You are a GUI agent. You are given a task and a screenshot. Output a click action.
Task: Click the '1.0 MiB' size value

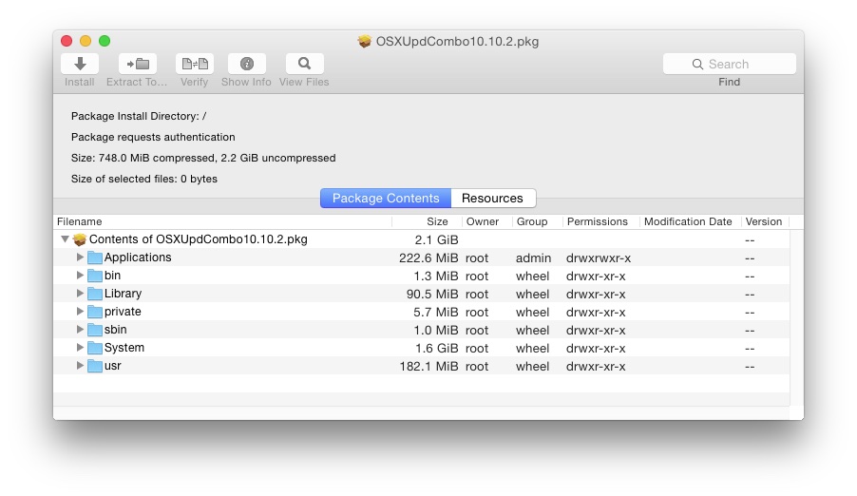click(435, 331)
